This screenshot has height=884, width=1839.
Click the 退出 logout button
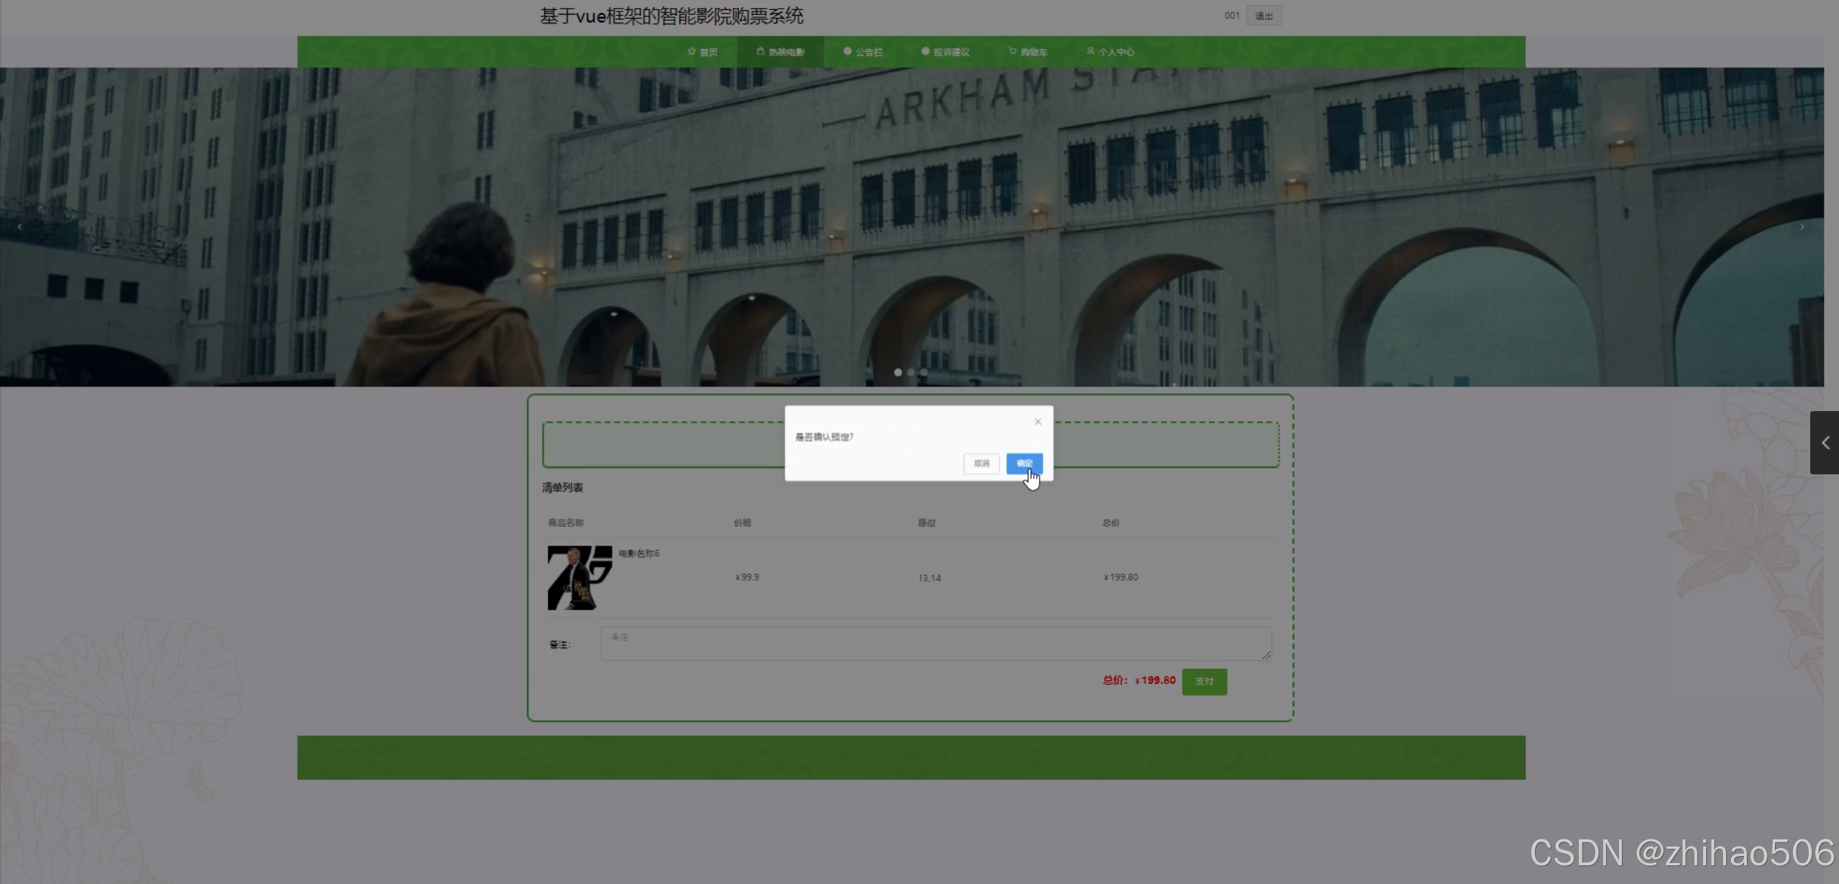tap(1263, 16)
